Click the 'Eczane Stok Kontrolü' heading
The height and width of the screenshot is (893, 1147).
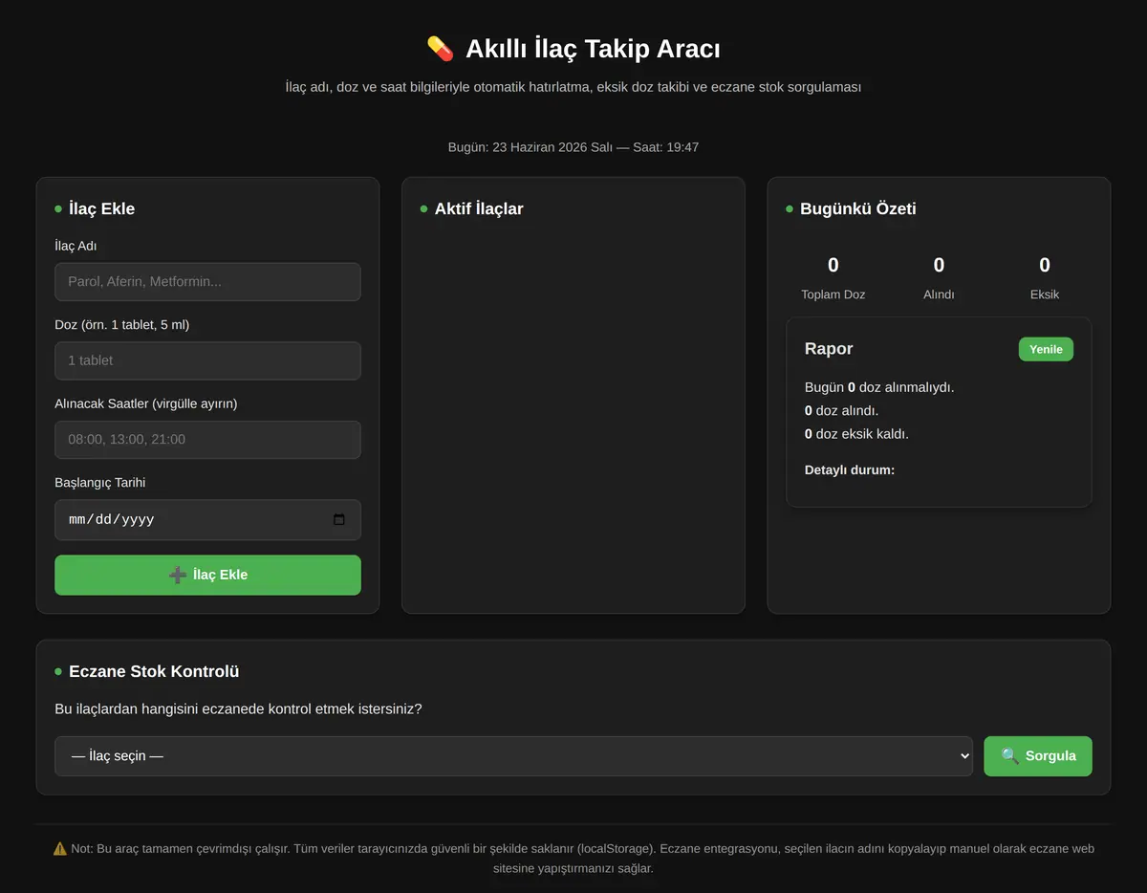point(154,671)
